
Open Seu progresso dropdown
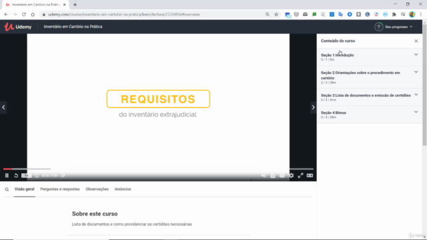point(399,27)
